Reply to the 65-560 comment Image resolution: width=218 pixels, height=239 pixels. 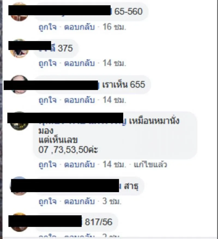(79, 27)
